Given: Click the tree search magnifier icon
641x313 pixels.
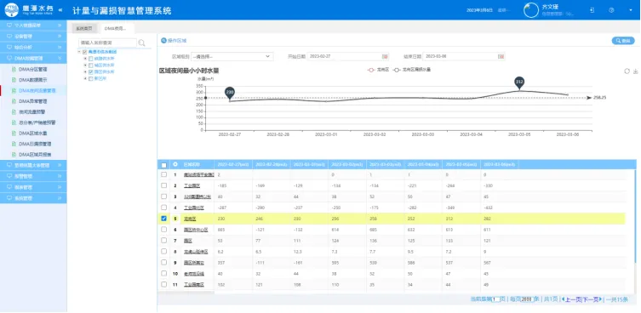Looking at the screenshot, I should 142,43.
